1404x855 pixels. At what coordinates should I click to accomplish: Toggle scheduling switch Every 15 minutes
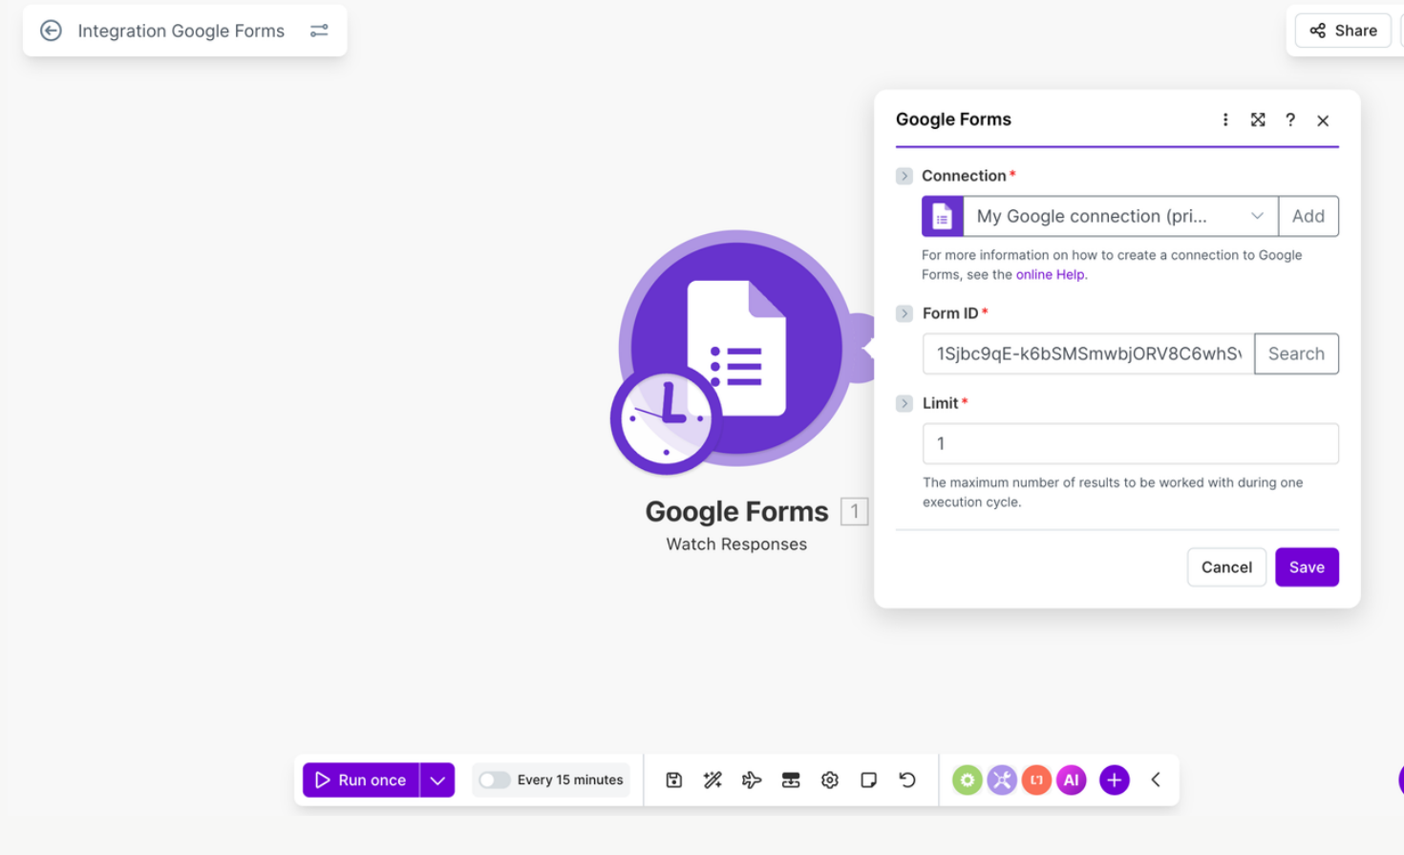tap(494, 780)
